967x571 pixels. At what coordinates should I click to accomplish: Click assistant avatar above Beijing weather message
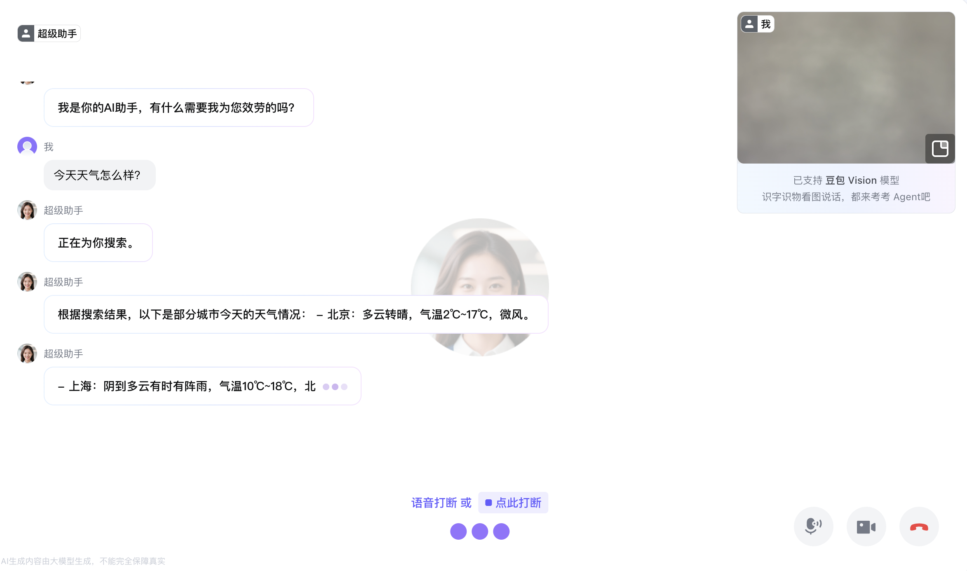coord(27,282)
